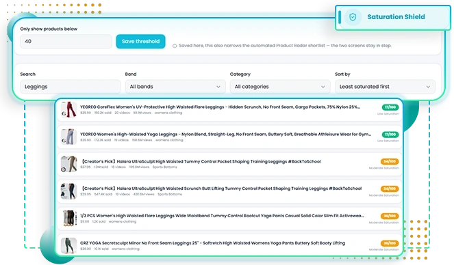Click the 17/100 badge on the CoreFlex row
The height and width of the screenshot is (265, 454).
[x=390, y=107]
